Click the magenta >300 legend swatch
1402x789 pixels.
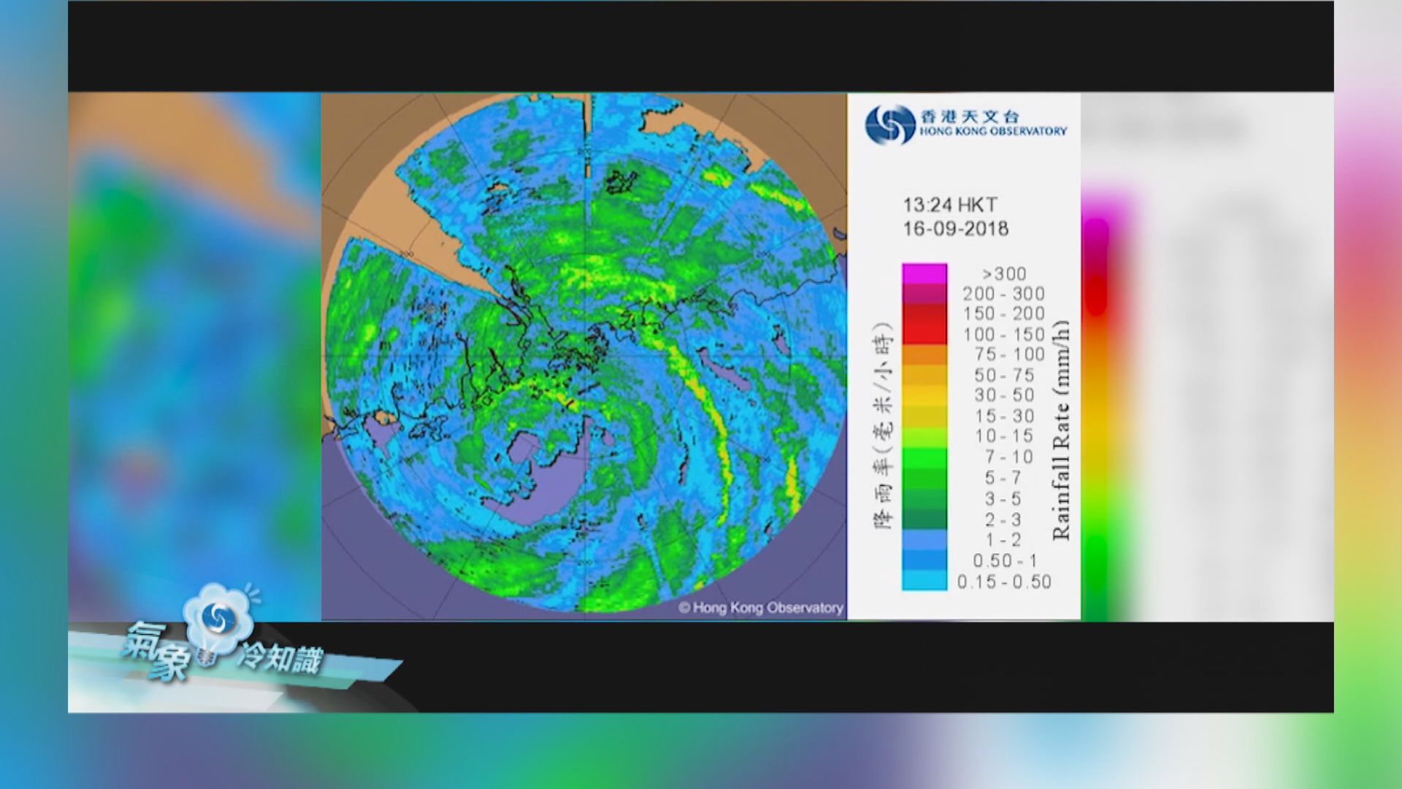coord(924,274)
